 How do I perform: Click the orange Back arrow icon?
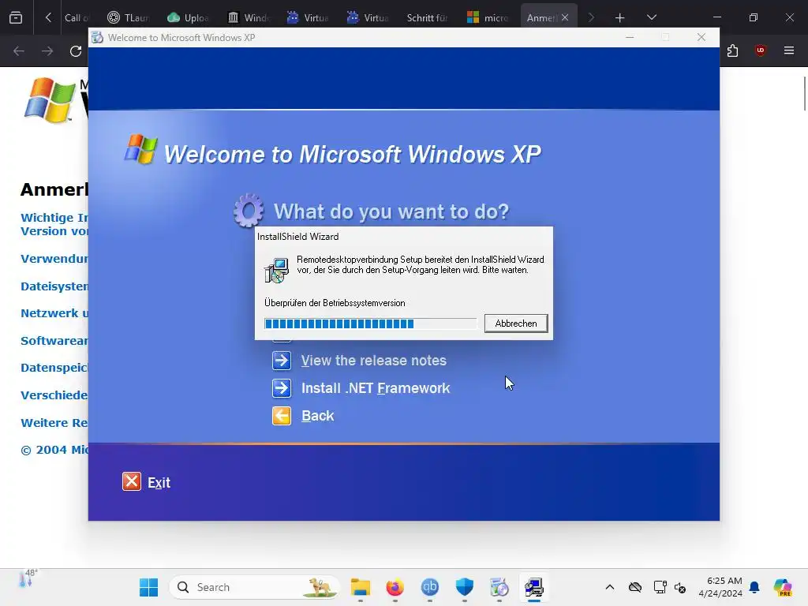click(282, 415)
